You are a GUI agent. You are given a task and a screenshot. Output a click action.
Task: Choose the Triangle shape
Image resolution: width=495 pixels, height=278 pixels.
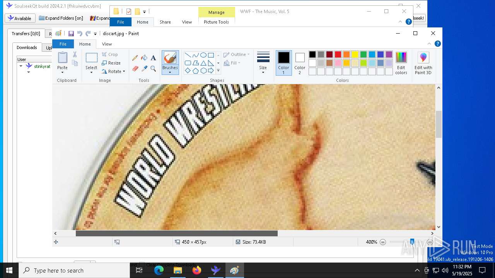point(203,63)
